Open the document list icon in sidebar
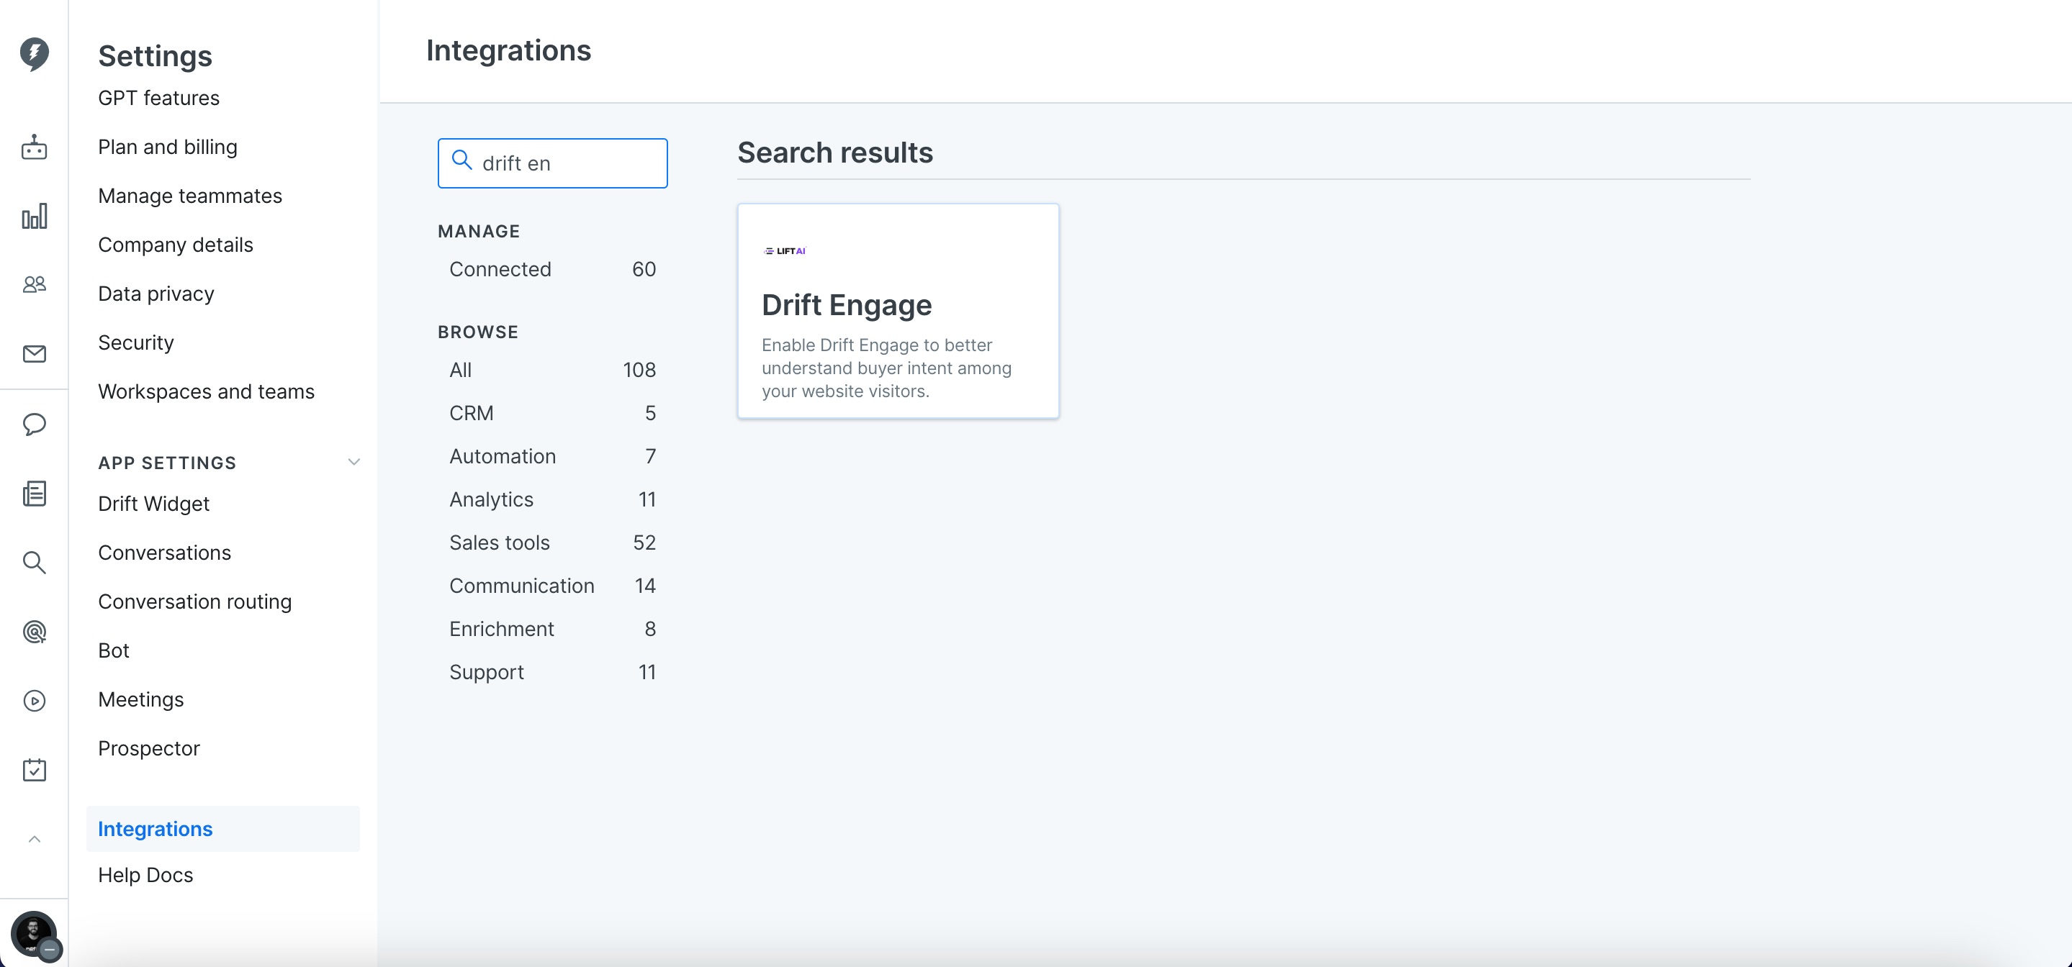2072x967 pixels. pos(34,493)
